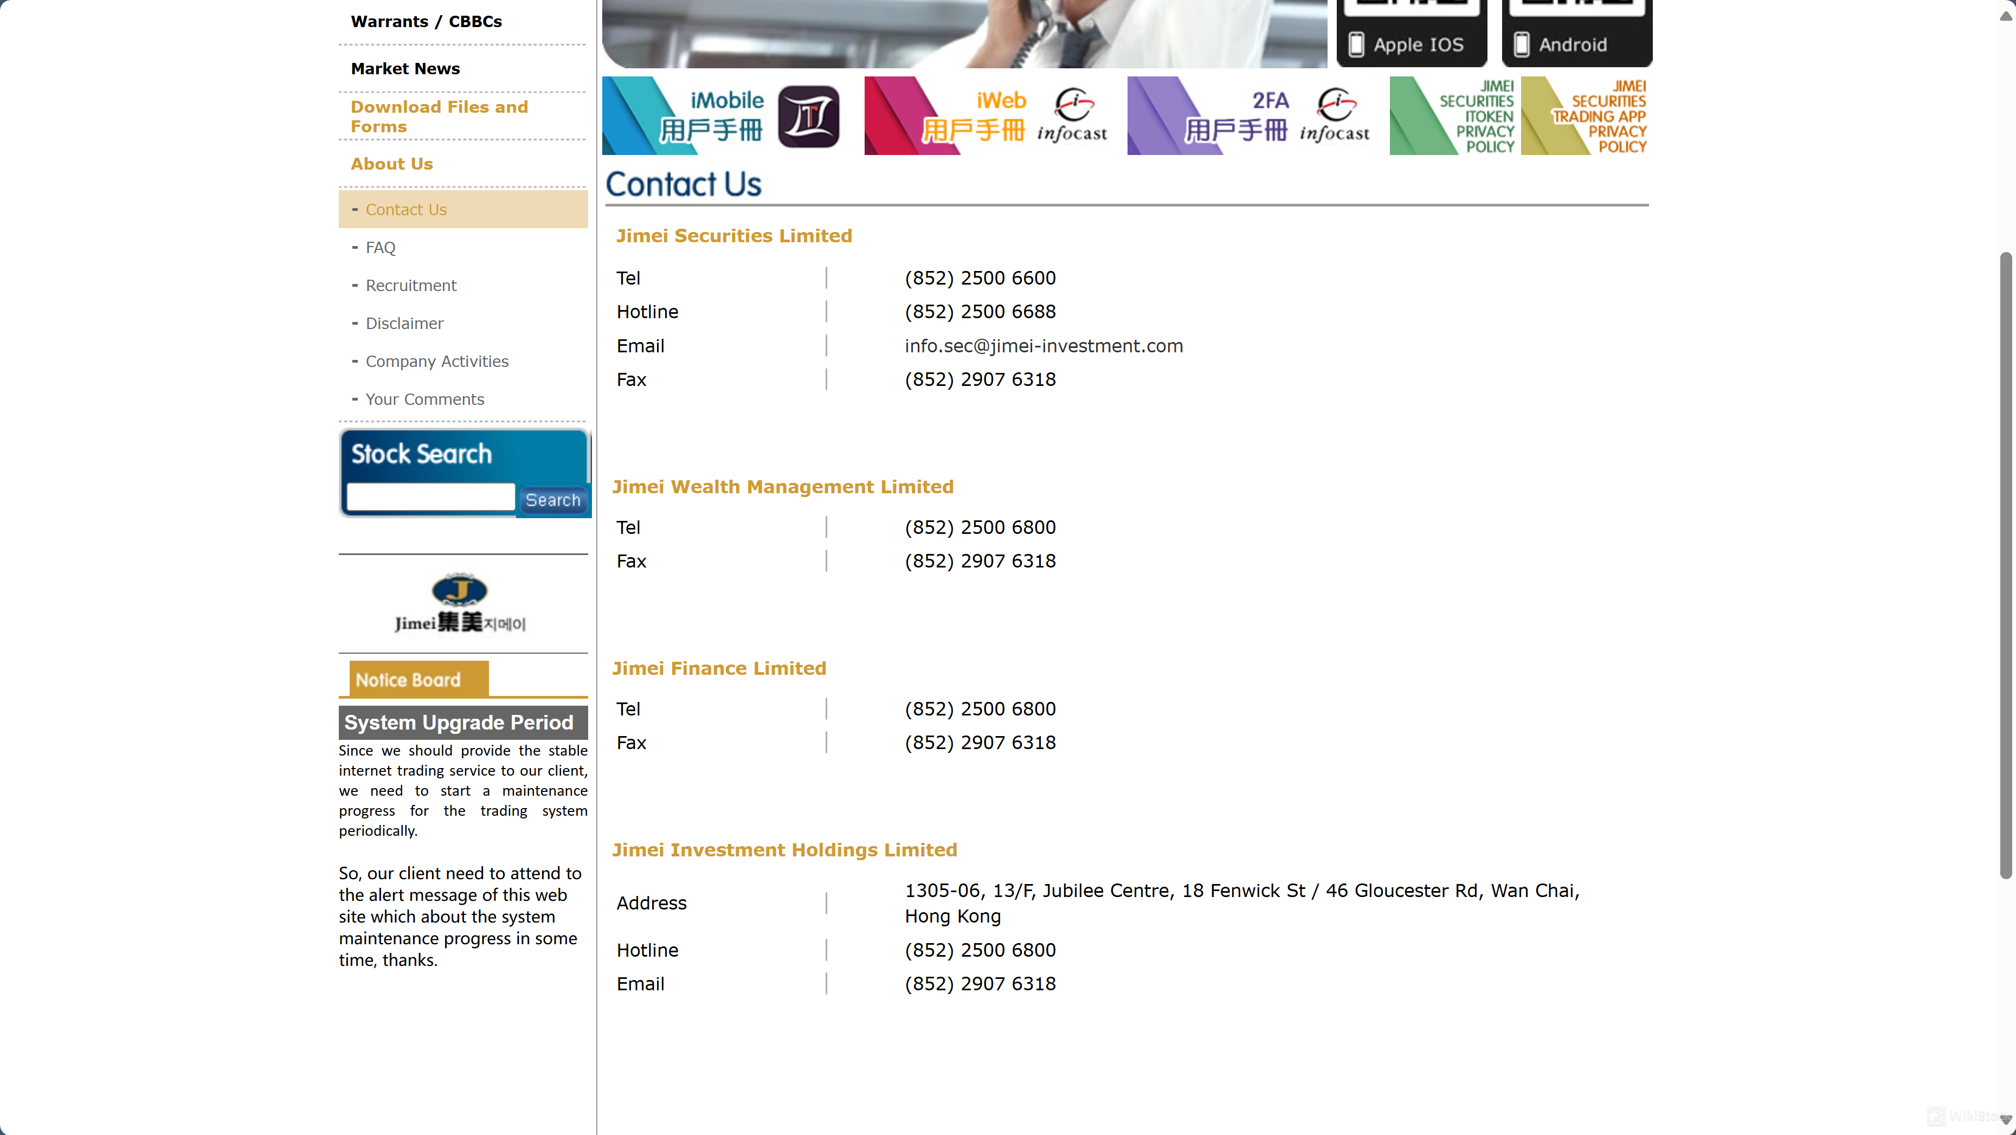Select Contact Us in sidebar
This screenshot has height=1135, width=2016.
coord(405,209)
